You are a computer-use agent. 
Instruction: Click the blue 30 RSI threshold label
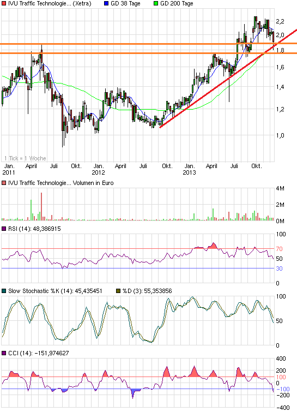[x=279, y=268]
